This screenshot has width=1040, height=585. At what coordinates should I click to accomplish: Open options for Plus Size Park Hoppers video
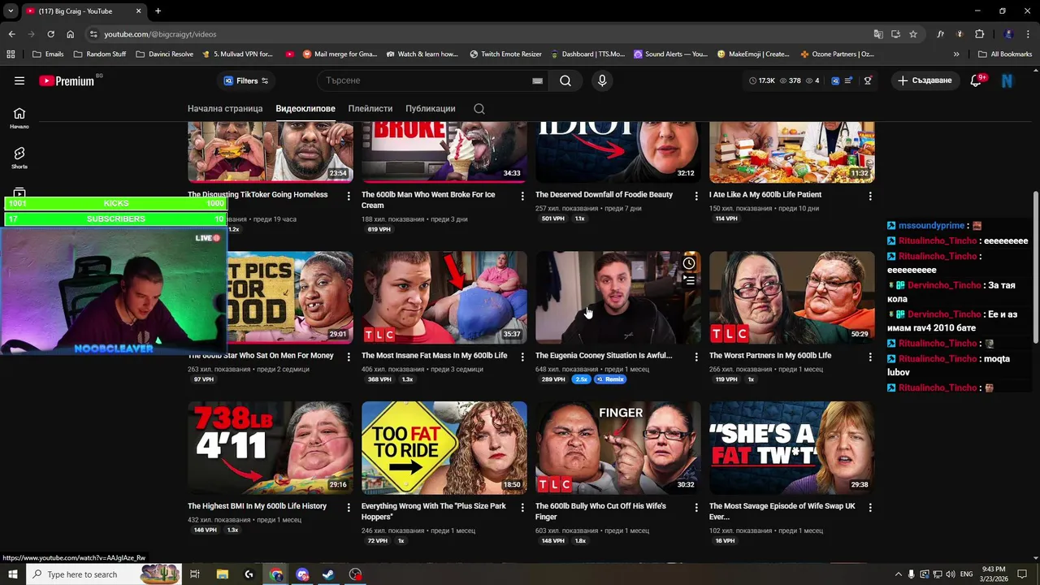[522, 507]
